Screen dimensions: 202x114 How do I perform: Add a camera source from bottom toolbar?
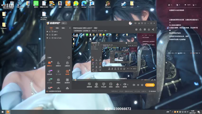point(96,85)
